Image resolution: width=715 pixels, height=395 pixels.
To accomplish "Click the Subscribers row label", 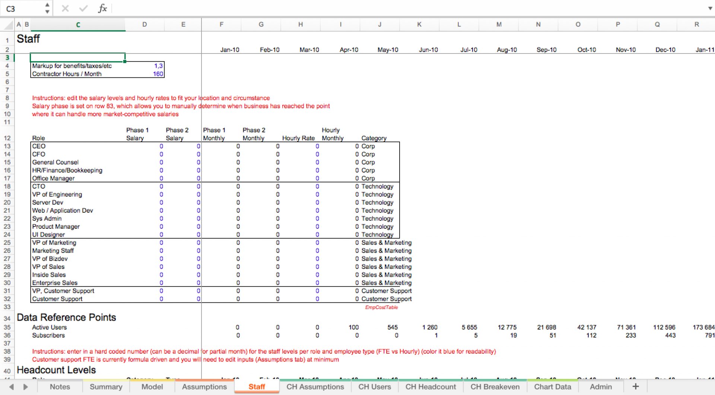I will point(48,335).
